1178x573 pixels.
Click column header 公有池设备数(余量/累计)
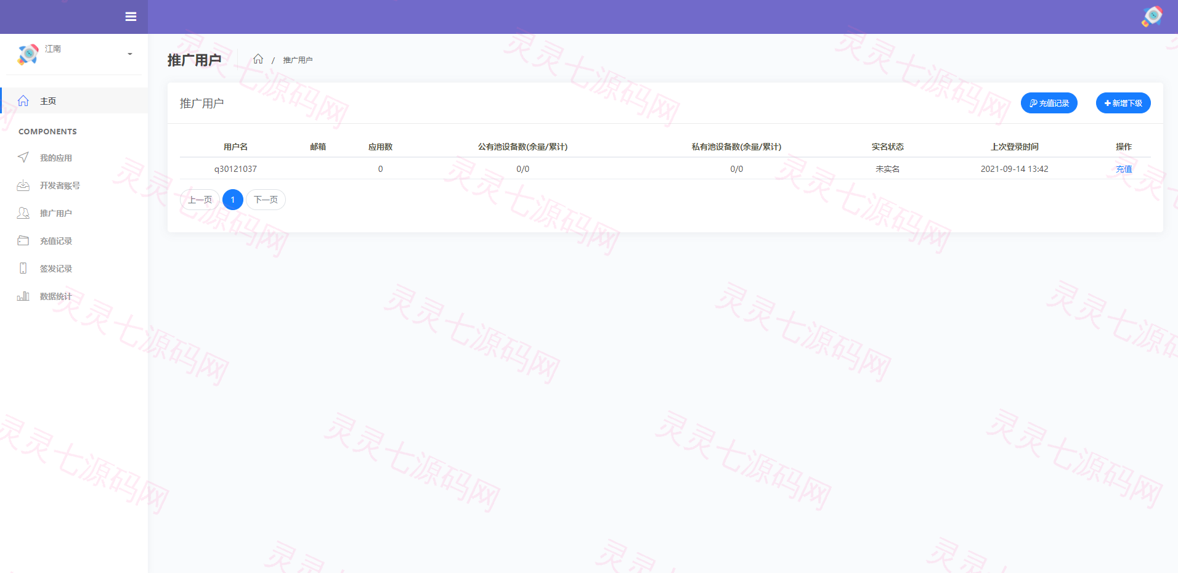(522, 147)
